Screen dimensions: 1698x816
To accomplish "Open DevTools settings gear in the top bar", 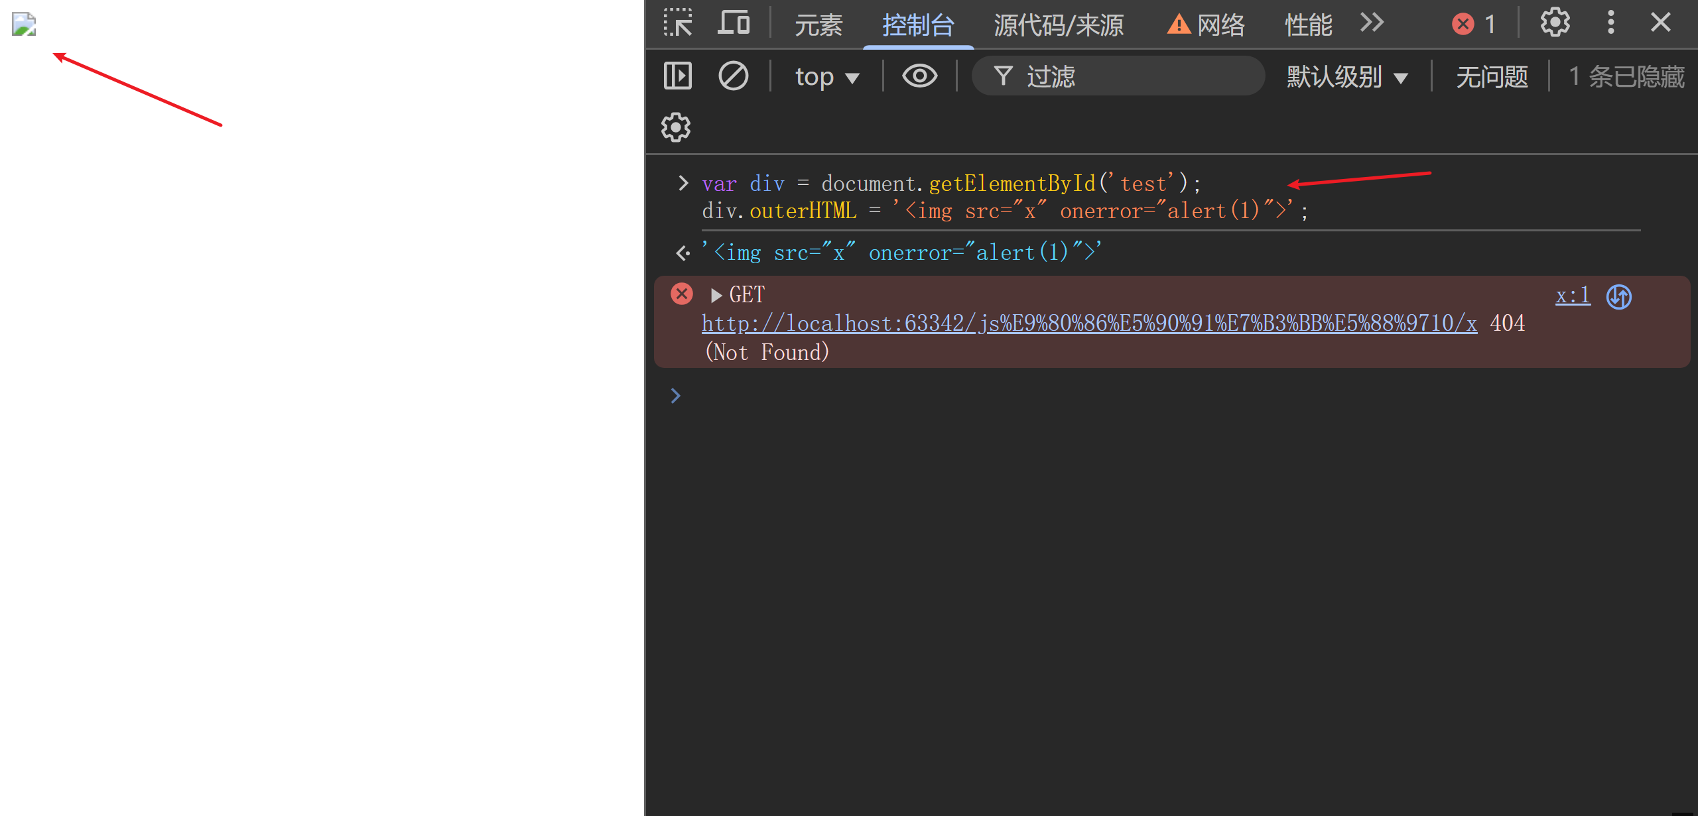I will [x=1555, y=23].
